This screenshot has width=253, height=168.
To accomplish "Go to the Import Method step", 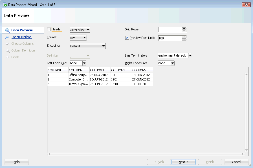I will pyautogui.click(x=21, y=37).
